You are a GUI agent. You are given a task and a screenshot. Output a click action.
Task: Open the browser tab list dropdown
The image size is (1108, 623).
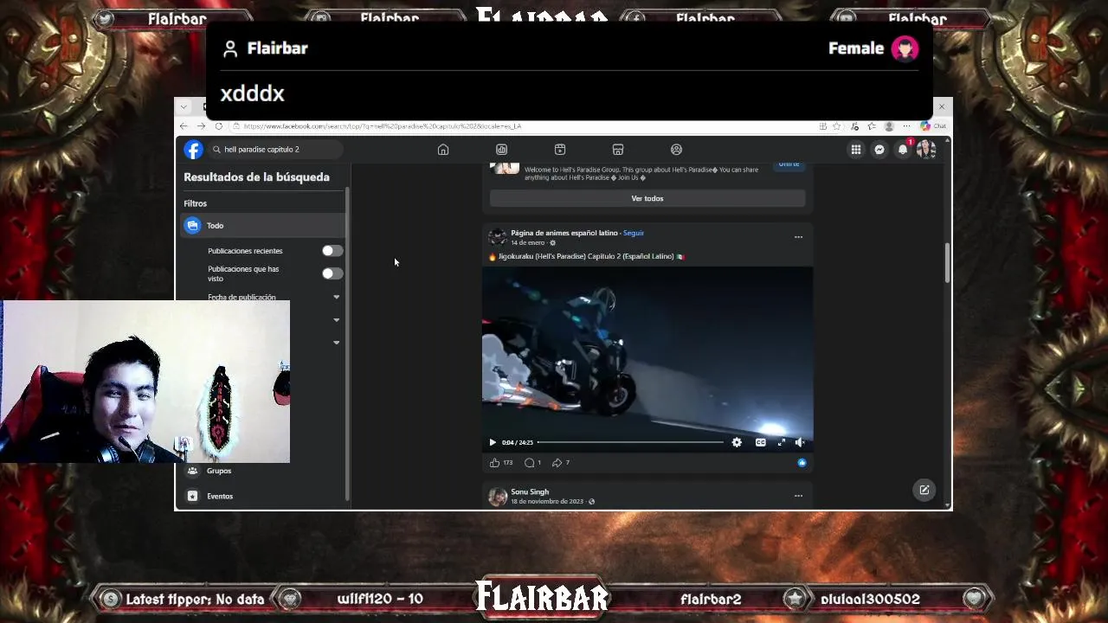click(184, 106)
